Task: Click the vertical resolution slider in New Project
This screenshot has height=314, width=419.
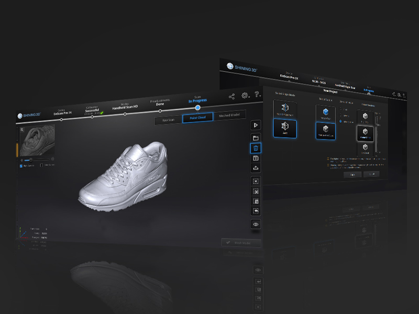Action: (x=377, y=133)
